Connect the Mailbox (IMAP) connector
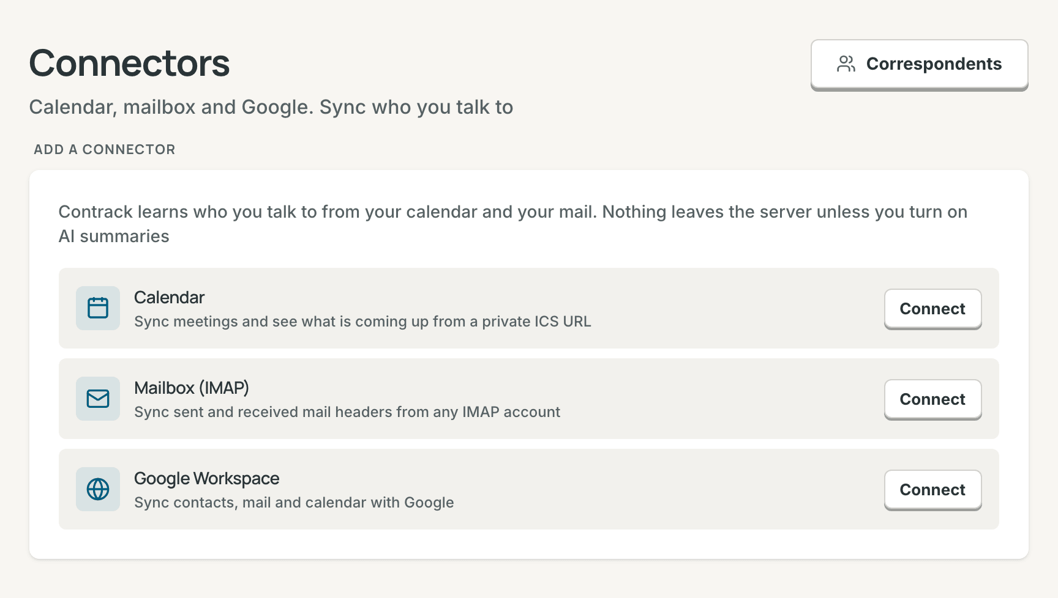This screenshot has height=598, width=1058. pos(932,399)
